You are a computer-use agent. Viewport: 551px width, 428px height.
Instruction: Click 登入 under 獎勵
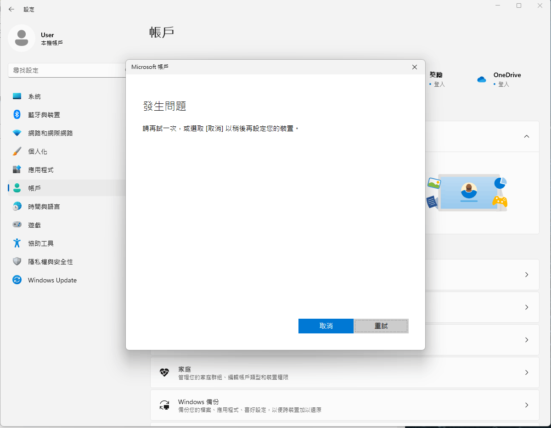pos(439,84)
